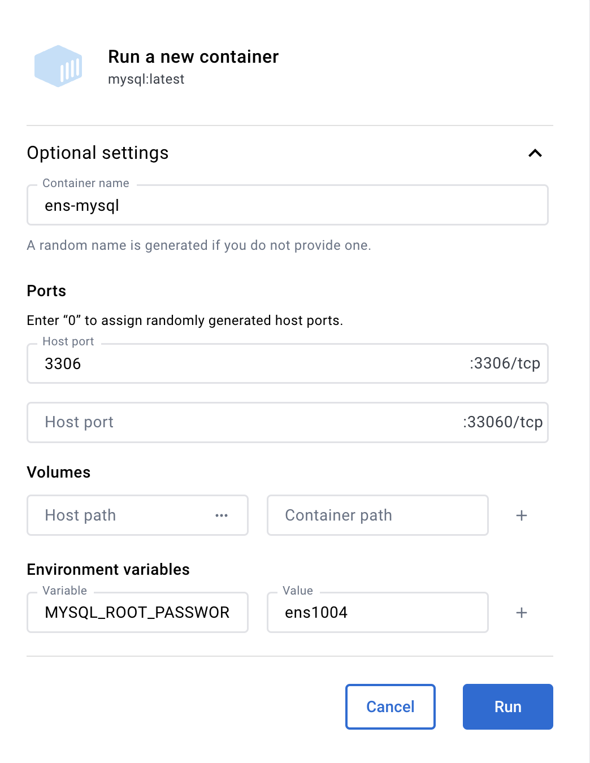Focus the Host port field containing 3306
590x763 pixels.
pos(249,363)
